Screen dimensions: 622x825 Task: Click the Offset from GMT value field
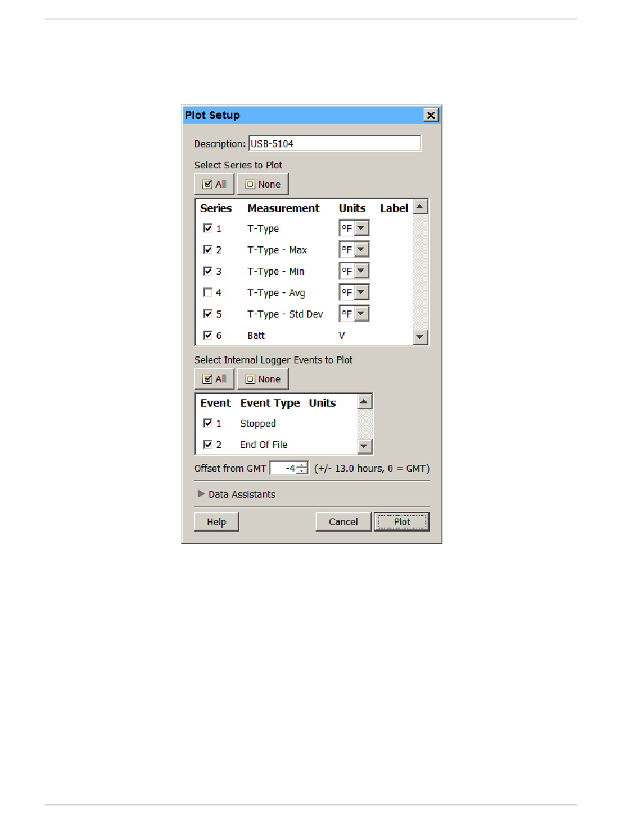pos(283,468)
